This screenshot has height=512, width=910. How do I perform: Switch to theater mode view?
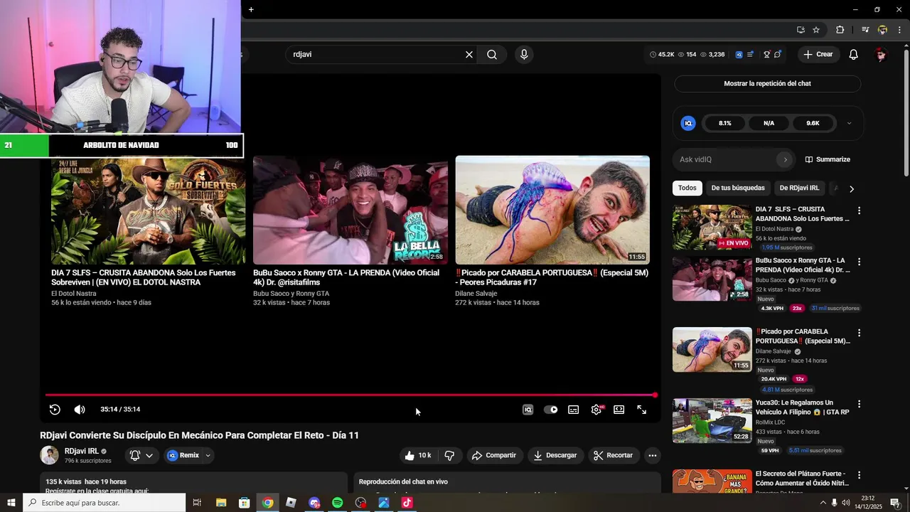(619, 410)
